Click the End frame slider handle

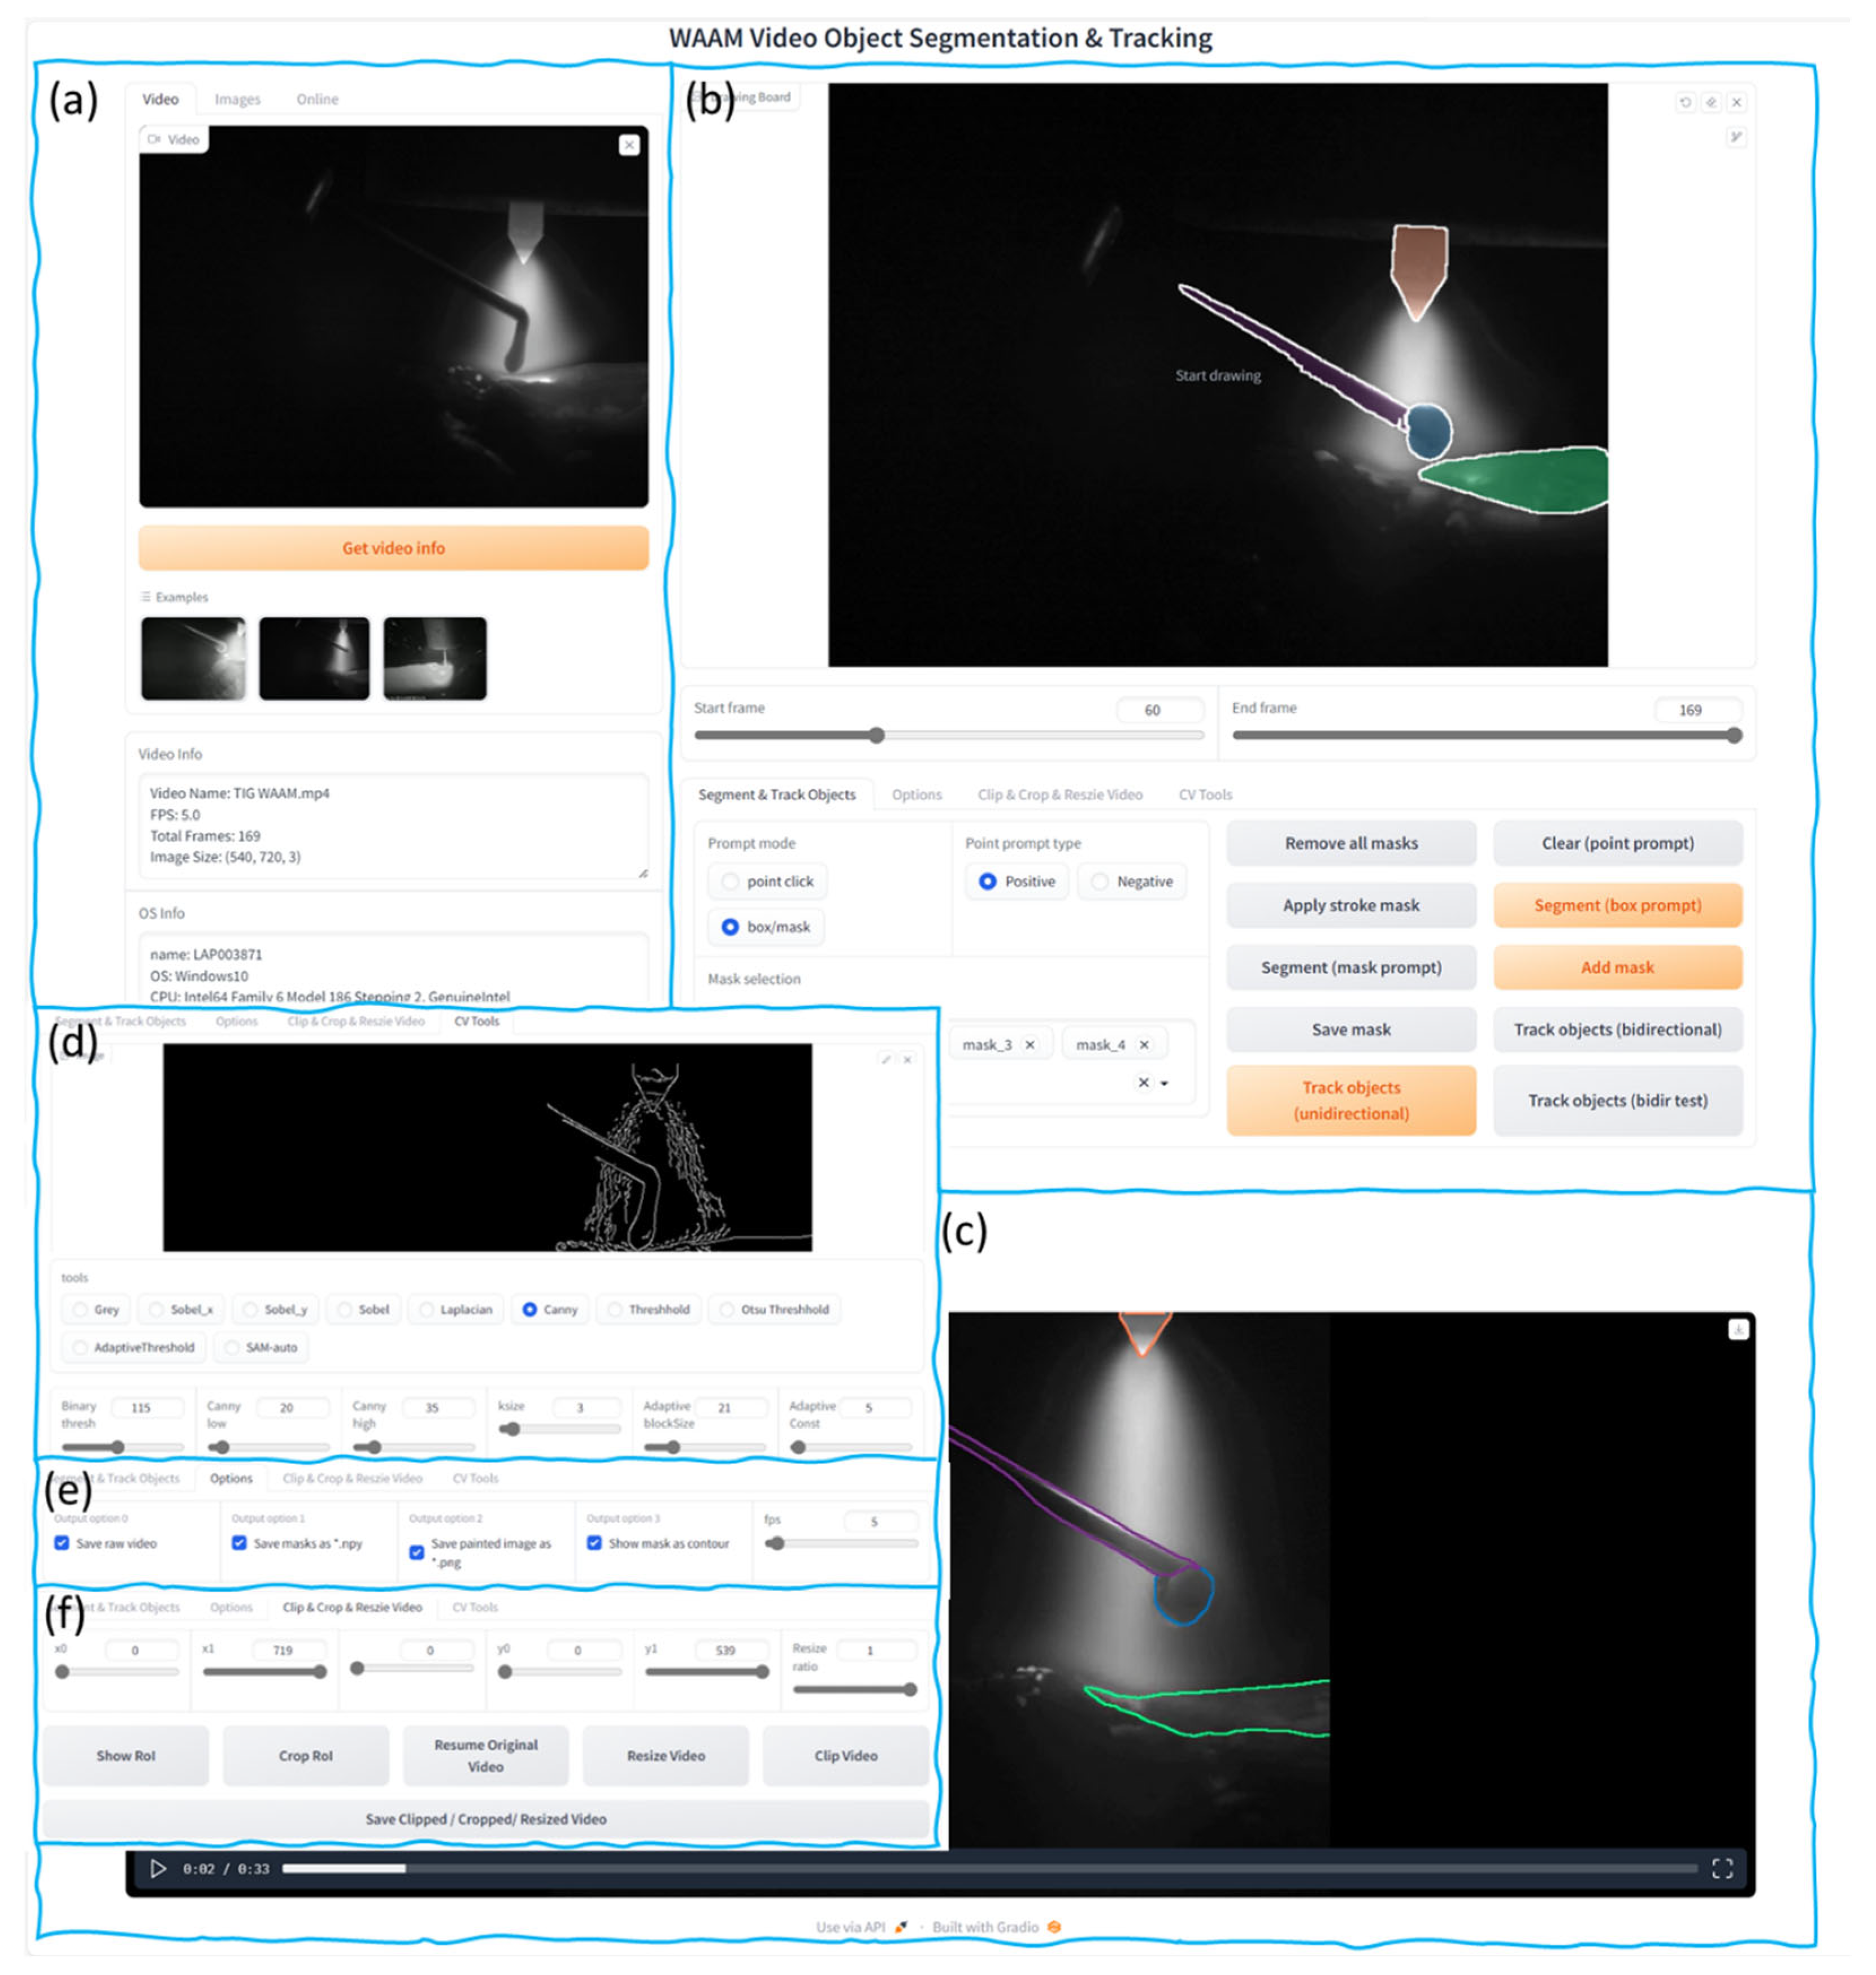point(1734,735)
